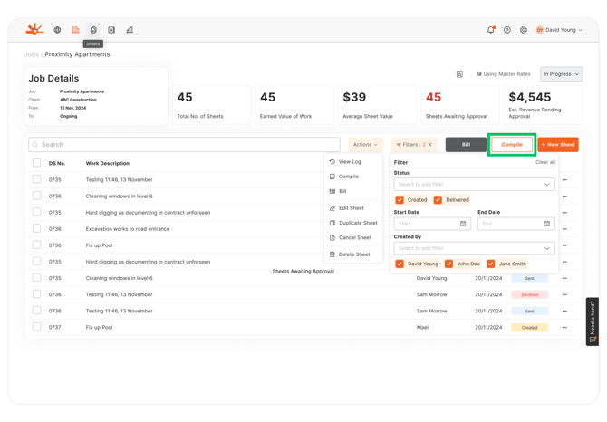Click the chart icon in top navigation

point(130,30)
